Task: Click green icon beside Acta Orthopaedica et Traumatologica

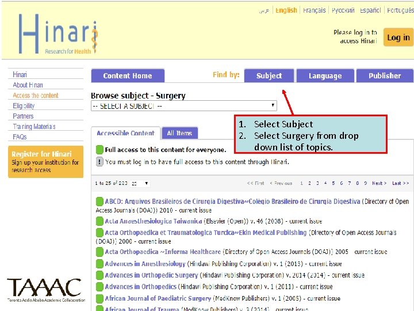Action: 99,233
